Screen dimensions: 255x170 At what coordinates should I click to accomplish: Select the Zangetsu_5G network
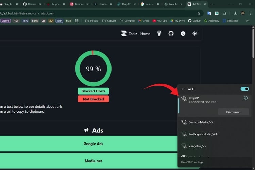click(x=215, y=146)
